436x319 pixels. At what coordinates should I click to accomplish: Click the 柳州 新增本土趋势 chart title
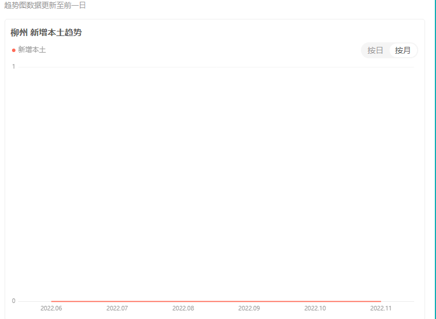(x=46, y=33)
